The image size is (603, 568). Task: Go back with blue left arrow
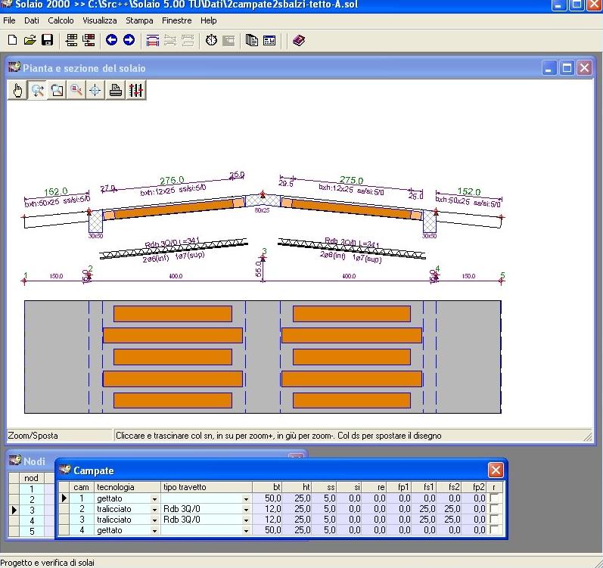click(111, 40)
